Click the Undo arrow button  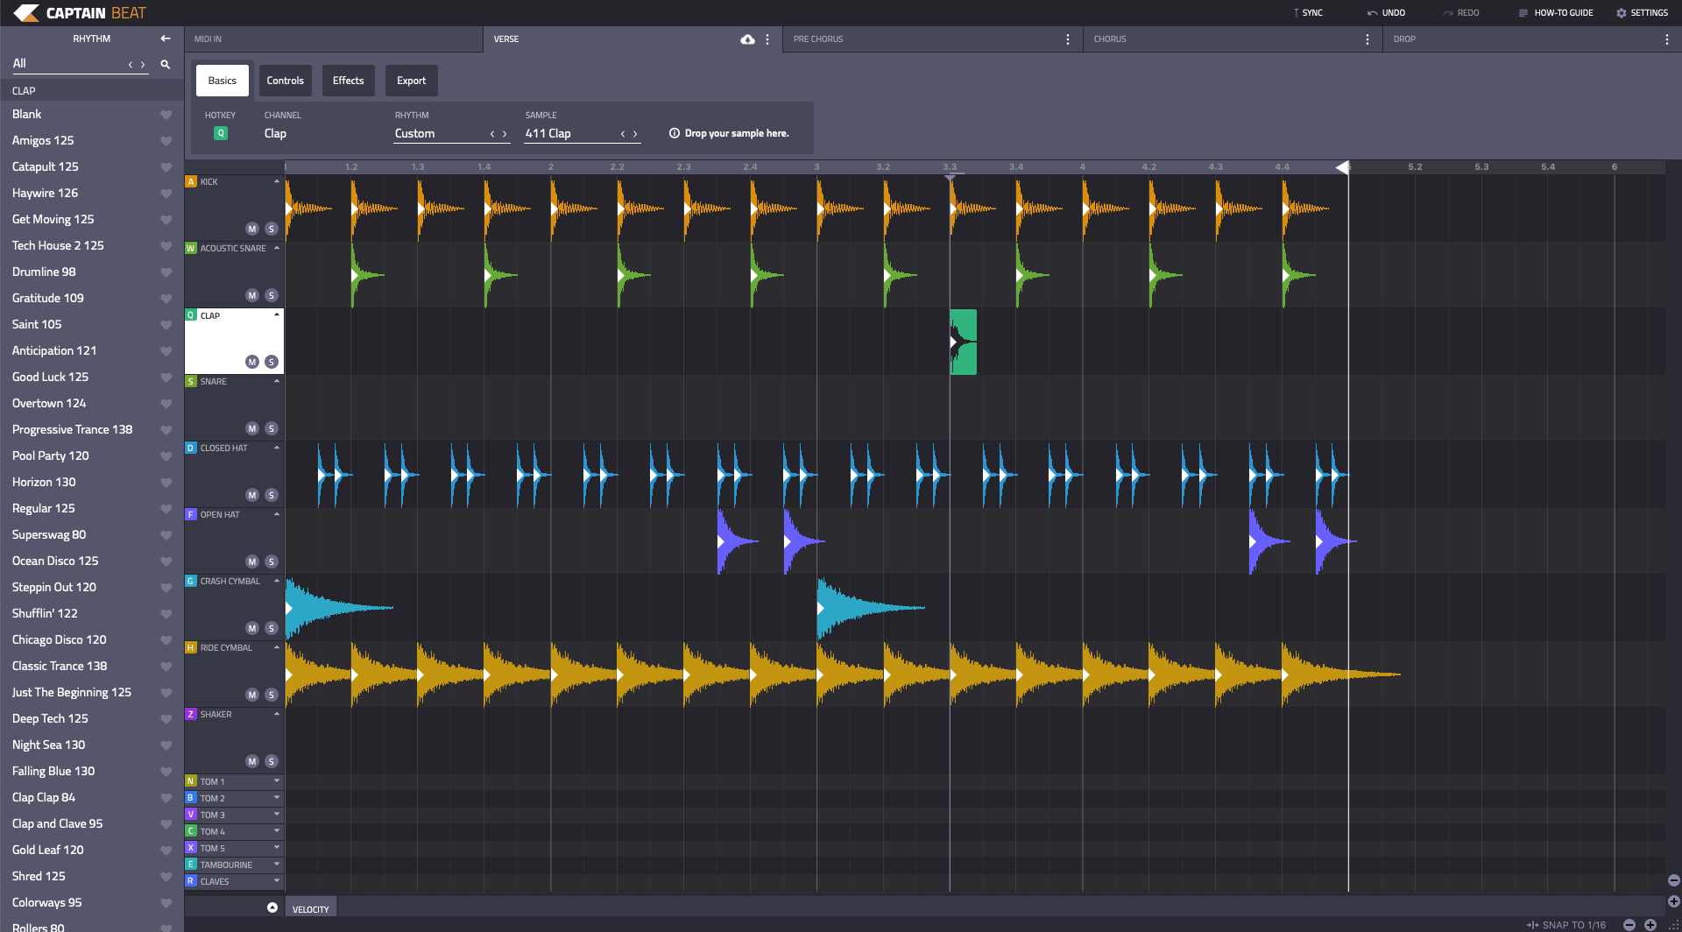click(x=1373, y=13)
